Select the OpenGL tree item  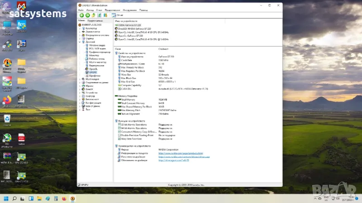coord(93,69)
